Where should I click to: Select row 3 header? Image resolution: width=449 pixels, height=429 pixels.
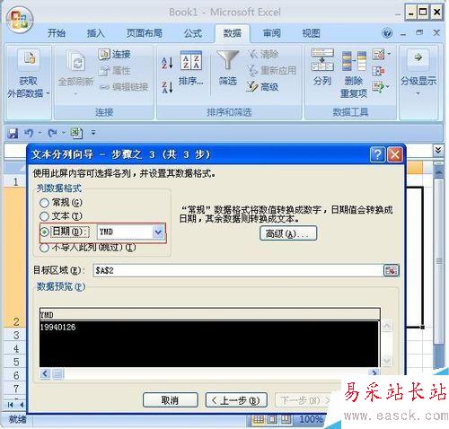[16, 335]
